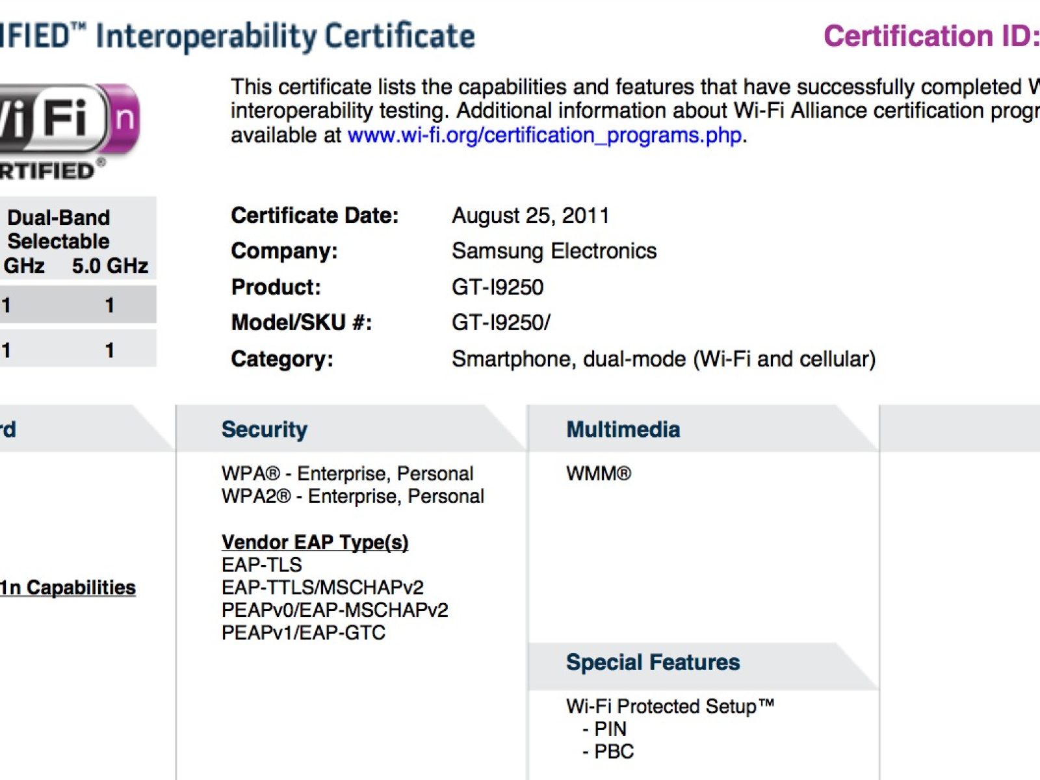Click the August 25, 2011 certificate date
The image size is (1040, 780).
(x=530, y=216)
